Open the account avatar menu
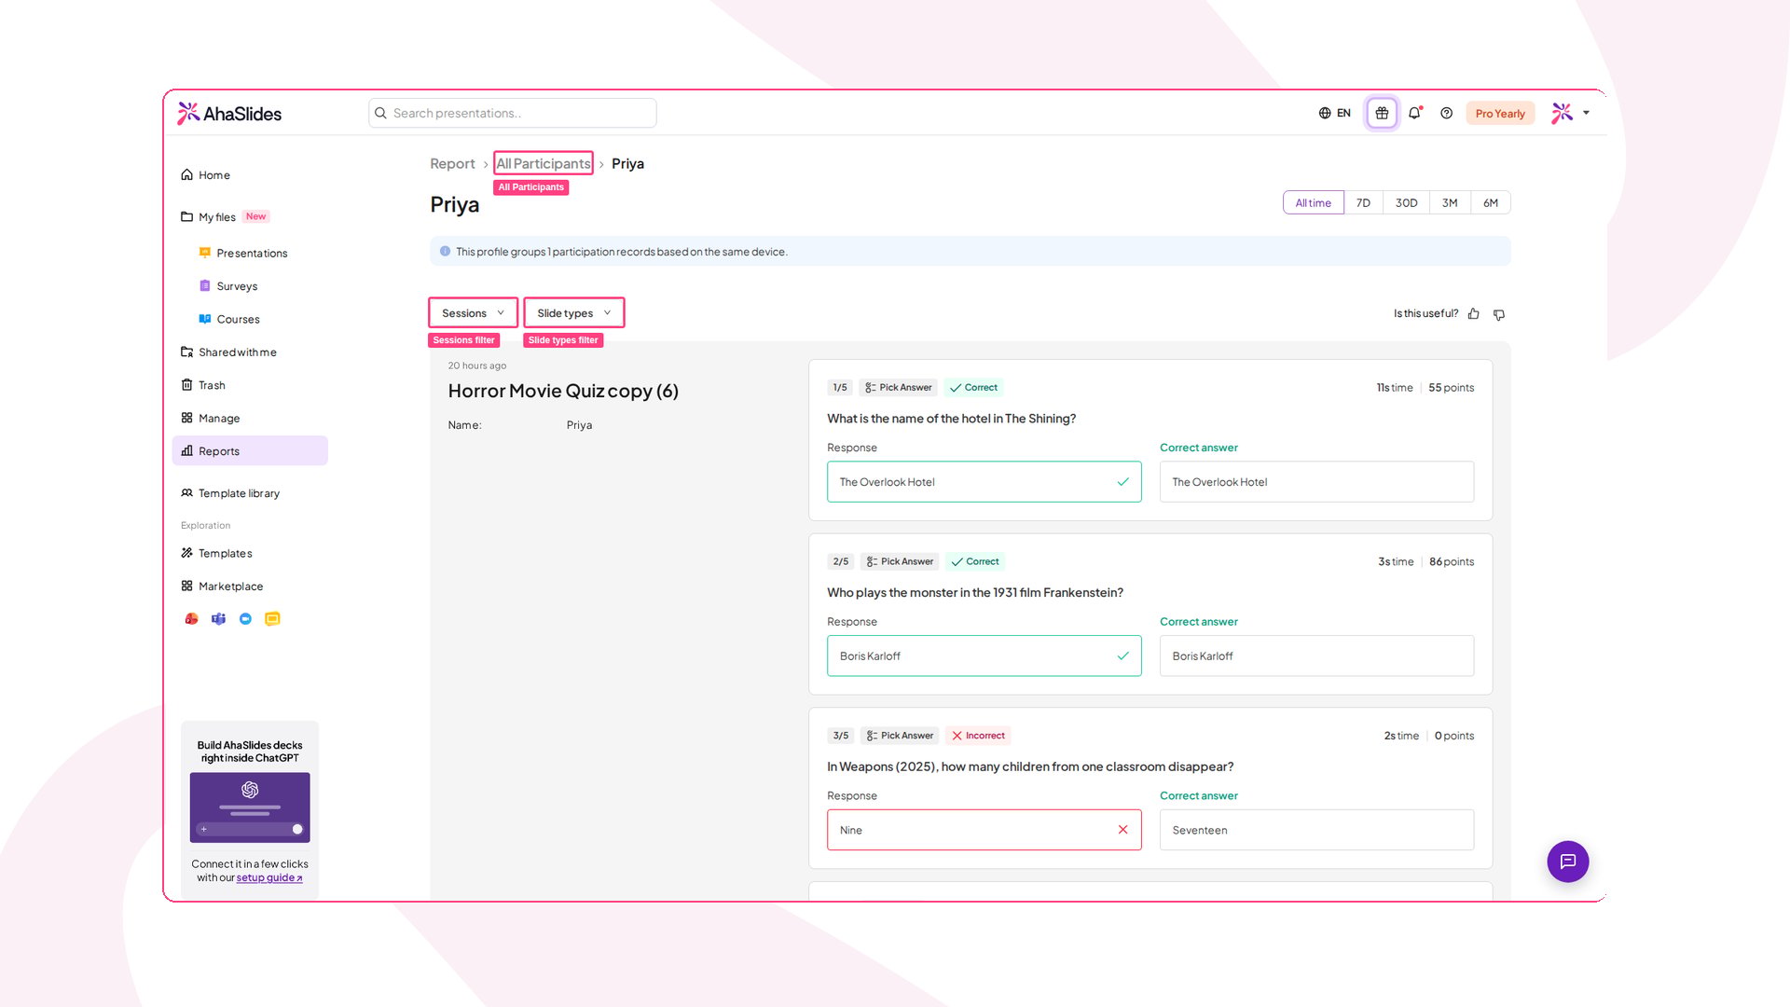This screenshot has height=1007, width=1790. 1570,113
